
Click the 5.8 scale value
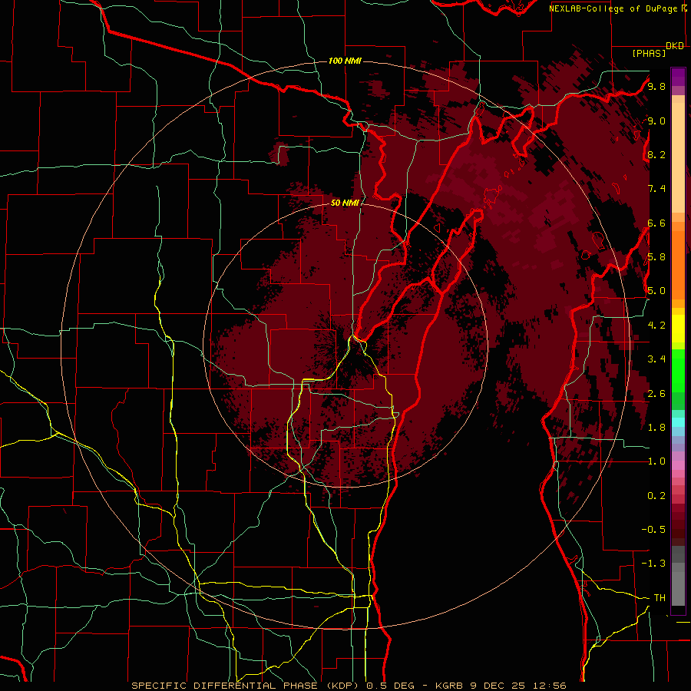656,257
